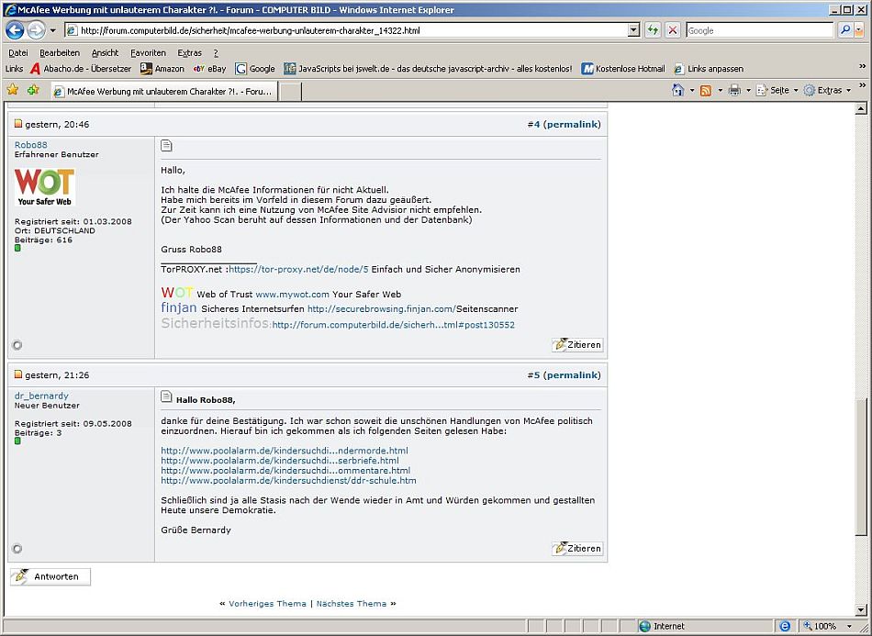Click the Google search input box
Image resolution: width=872 pixels, height=636 pixels.
(760, 30)
